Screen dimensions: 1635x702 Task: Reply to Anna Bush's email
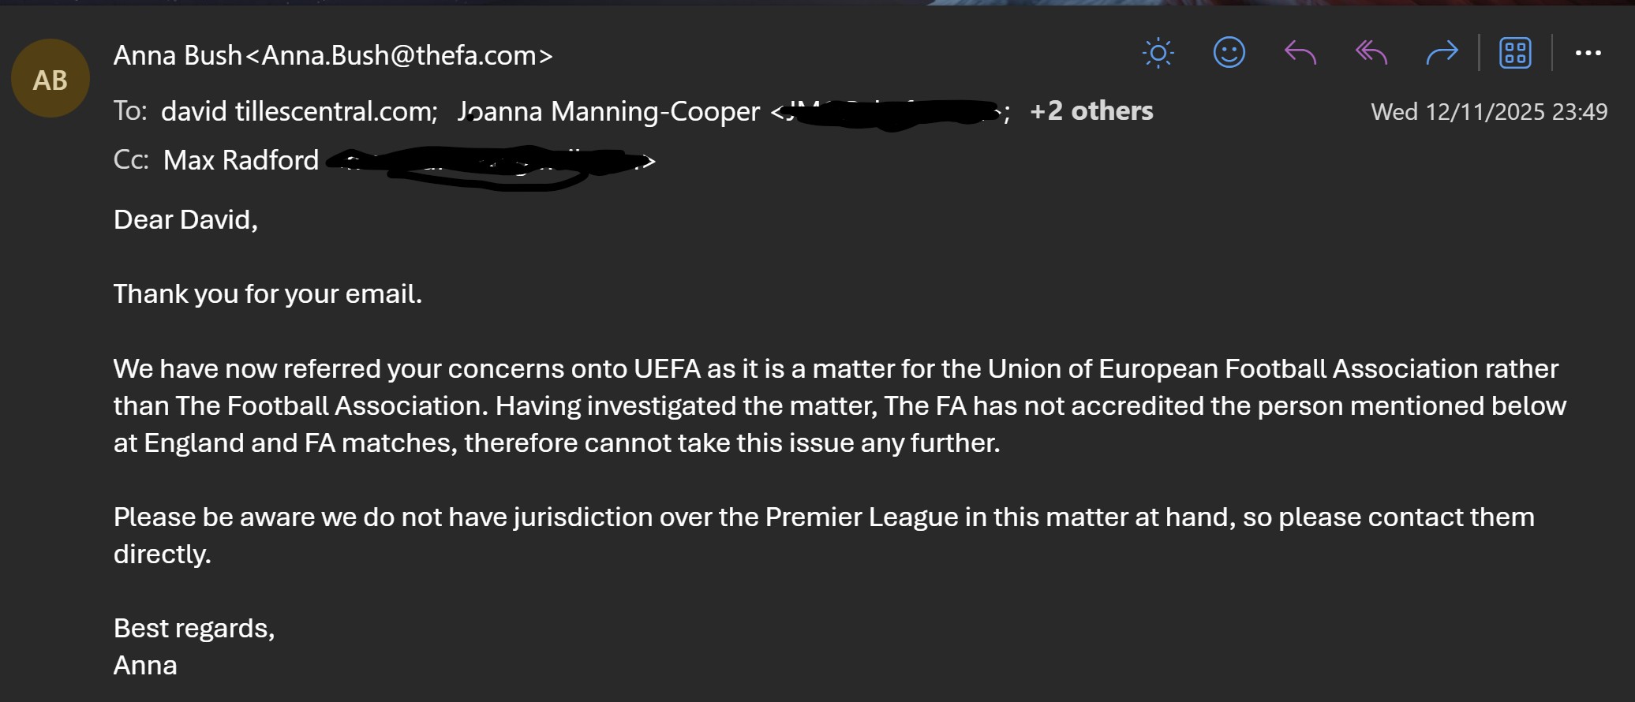pos(1300,54)
